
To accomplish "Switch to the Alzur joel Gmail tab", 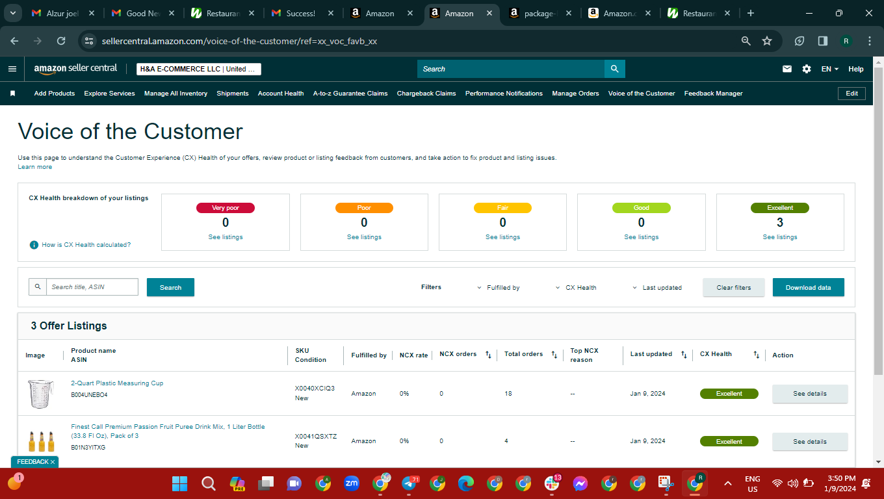I will 63,13.
